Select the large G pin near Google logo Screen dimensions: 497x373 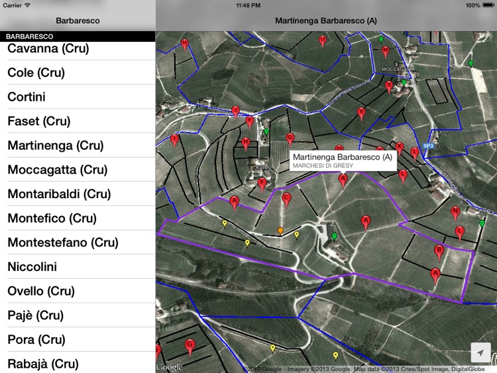[190, 347]
